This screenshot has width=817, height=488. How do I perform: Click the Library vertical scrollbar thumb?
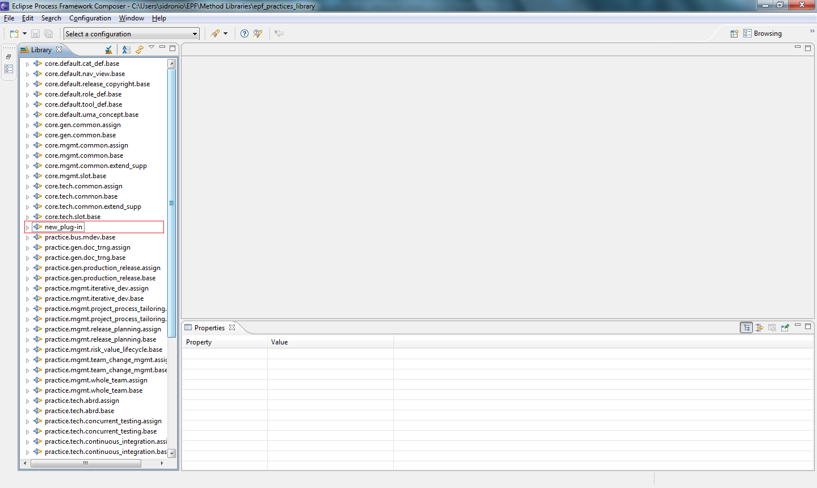[172, 203]
